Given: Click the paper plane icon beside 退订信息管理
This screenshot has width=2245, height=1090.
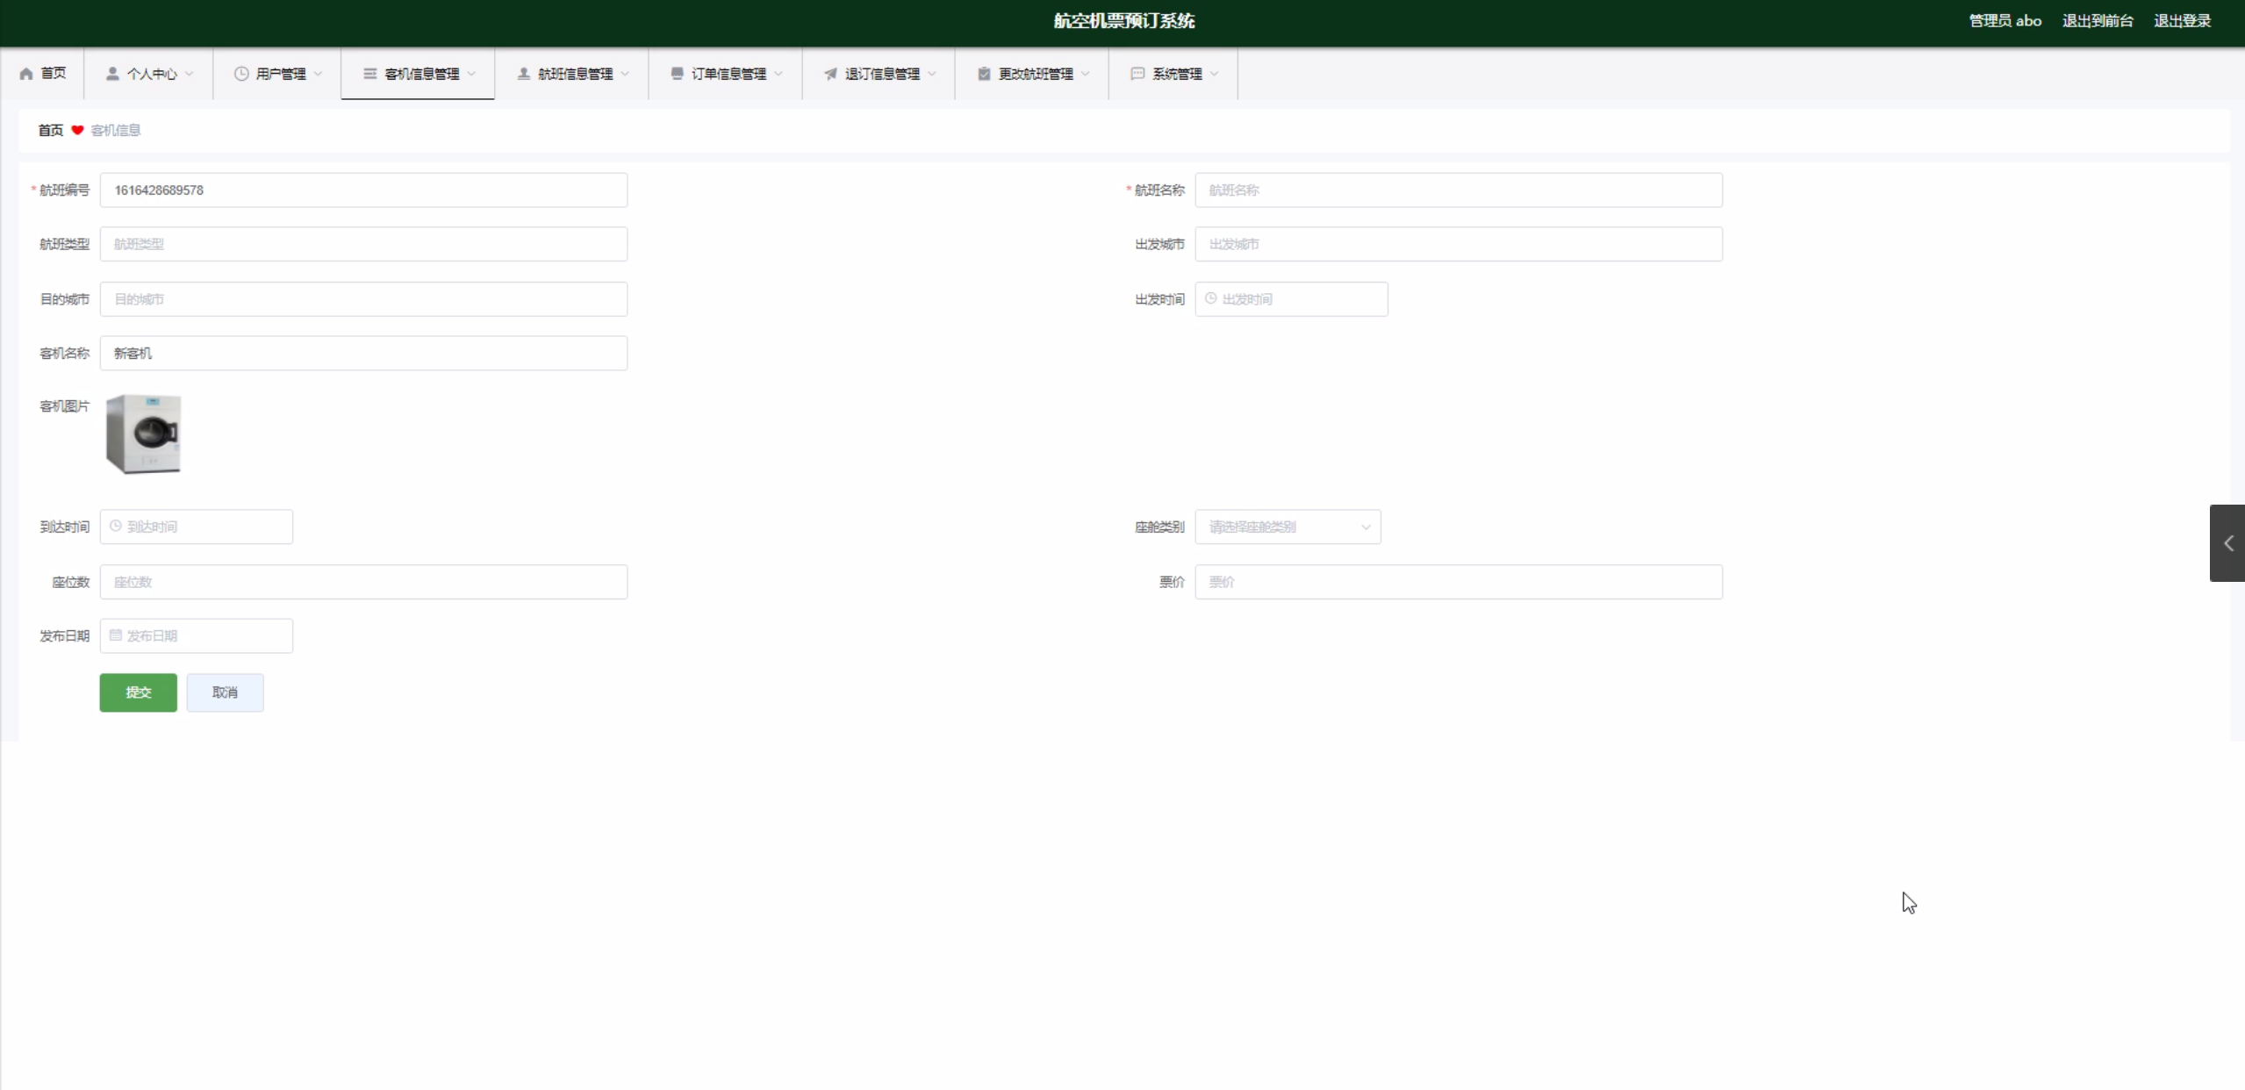Looking at the screenshot, I should [830, 74].
